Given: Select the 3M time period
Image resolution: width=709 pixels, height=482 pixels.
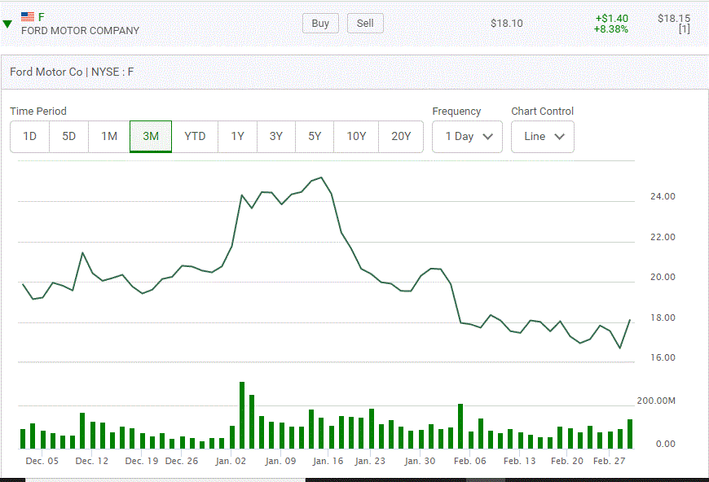Looking at the screenshot, I should click(151, 137).
